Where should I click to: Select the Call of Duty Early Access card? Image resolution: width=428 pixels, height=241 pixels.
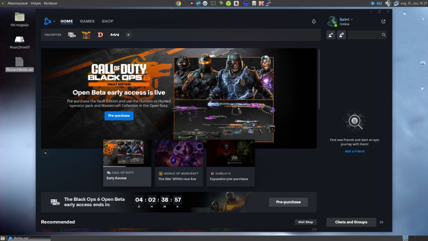pos(127,163)
